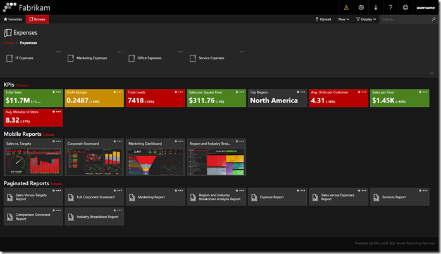Click the search magnifier icon
The height and width of the screenshot is (254, 441).
tap(433, 20)
